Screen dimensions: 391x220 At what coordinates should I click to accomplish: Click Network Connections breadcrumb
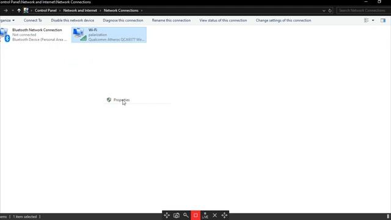point(121,10)
